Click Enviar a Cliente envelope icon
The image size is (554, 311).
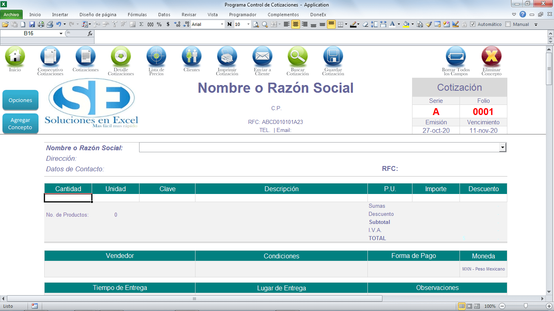[x=262, y=56]
